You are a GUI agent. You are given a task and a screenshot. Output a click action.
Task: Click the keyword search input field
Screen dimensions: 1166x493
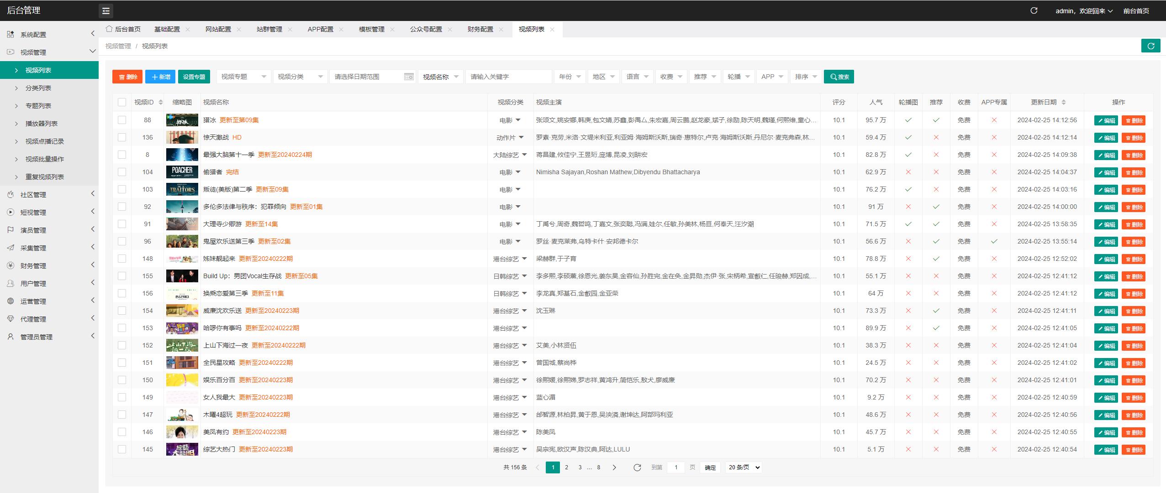pyautogui.click(x=509, y=77)
